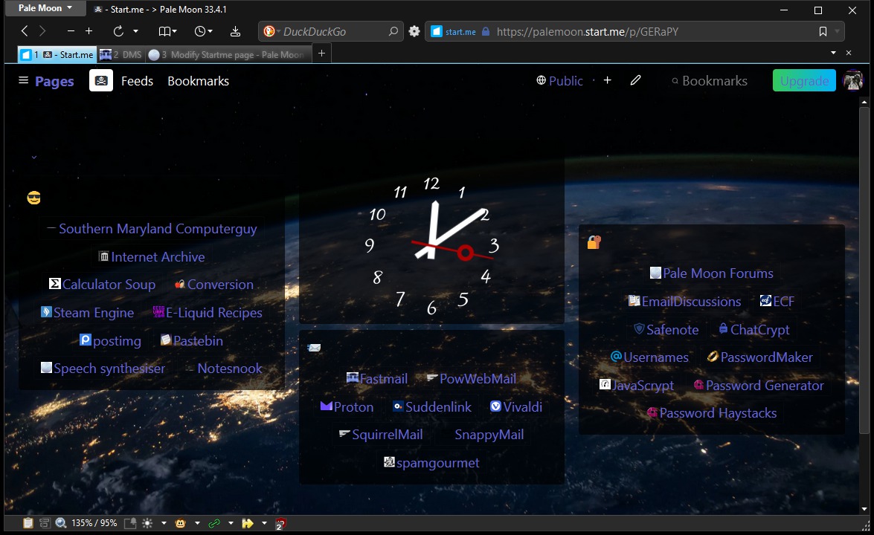
Task: Open the reload button dropdown arrow
Action: click(x=135, y=31)
